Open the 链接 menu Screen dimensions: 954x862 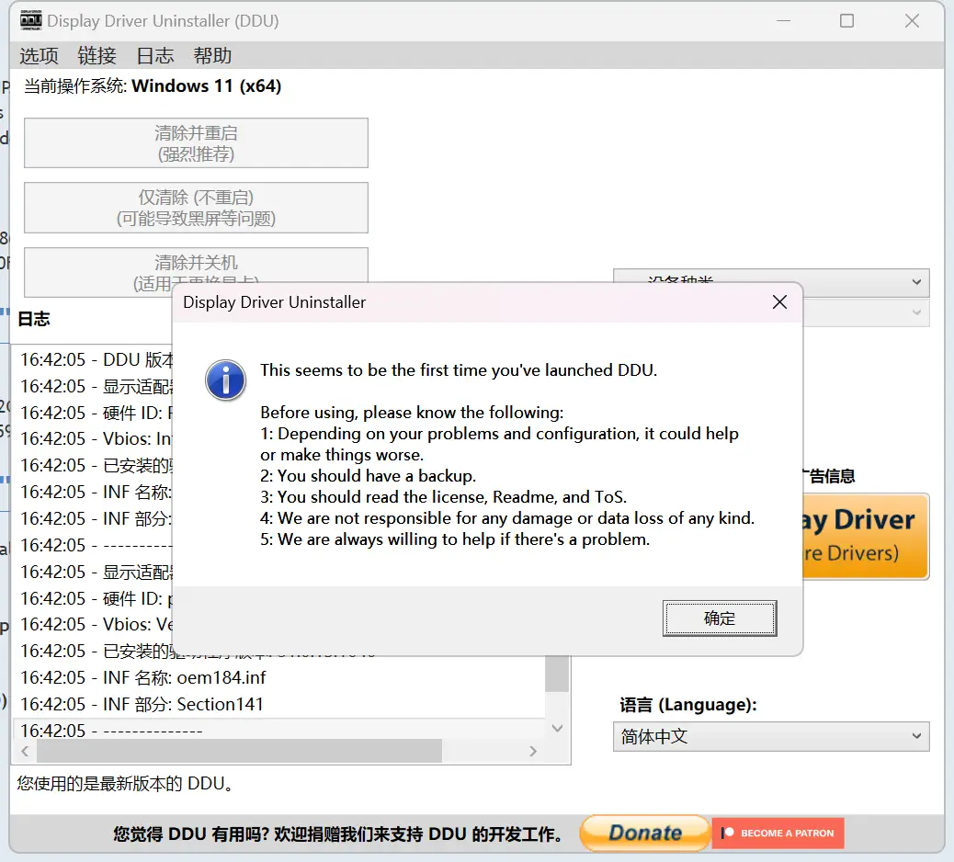point(97,56)
